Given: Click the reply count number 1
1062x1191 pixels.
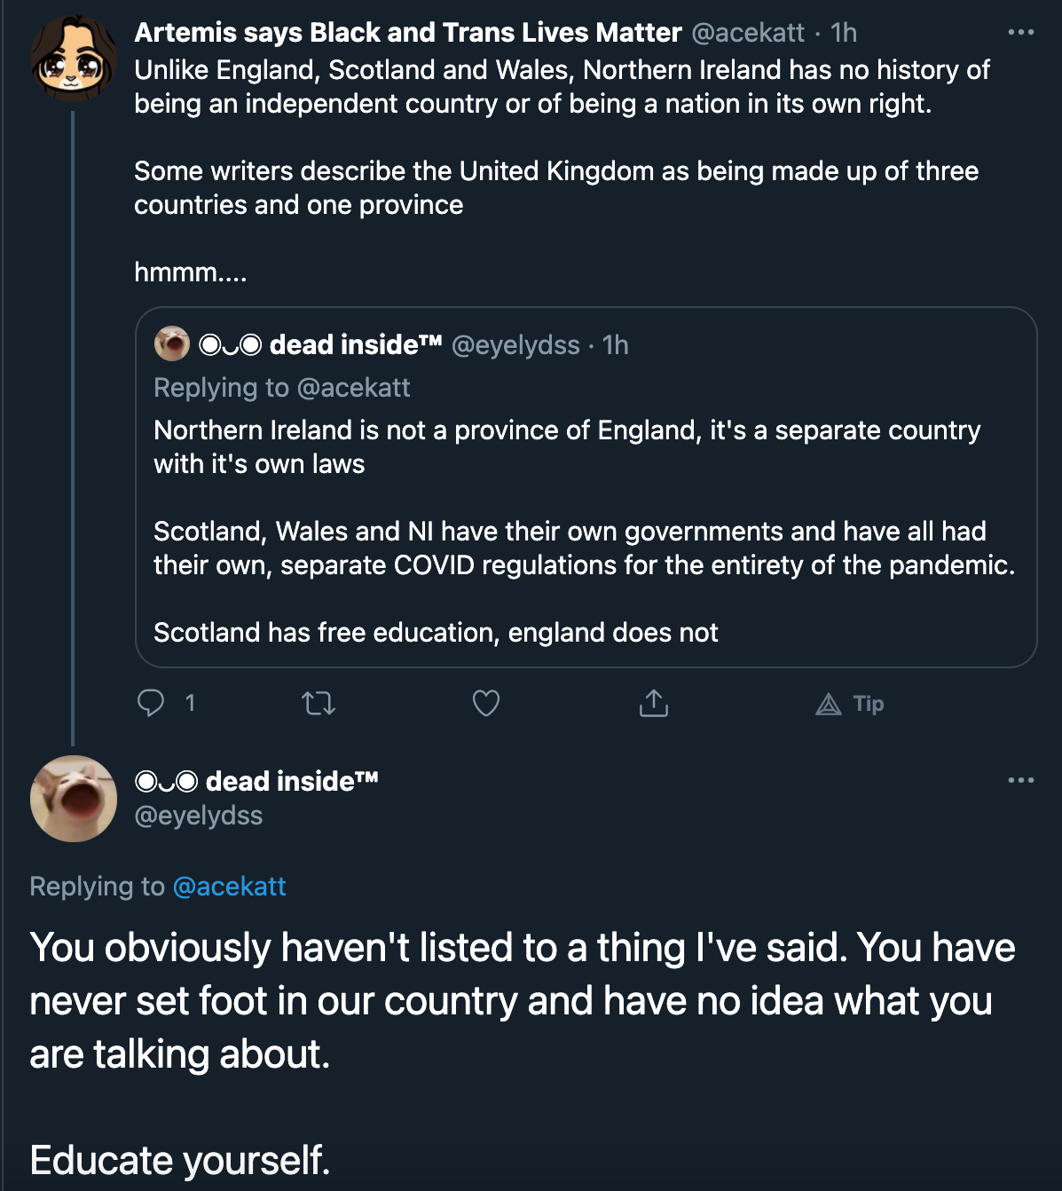Looking at the screenshot, I should (x=190, y=704).
